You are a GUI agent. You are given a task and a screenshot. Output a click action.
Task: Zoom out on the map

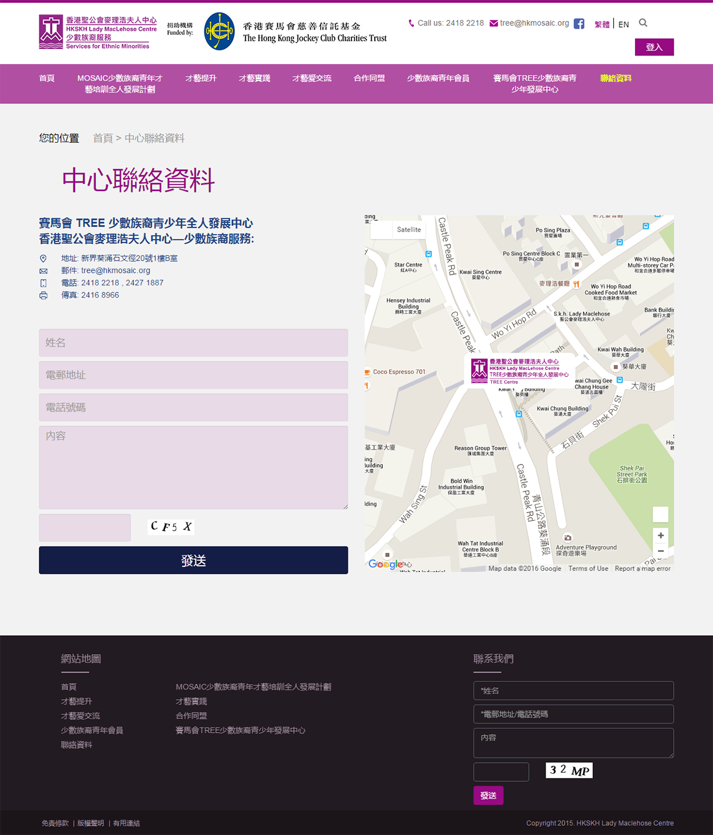(x=660, y=551)
